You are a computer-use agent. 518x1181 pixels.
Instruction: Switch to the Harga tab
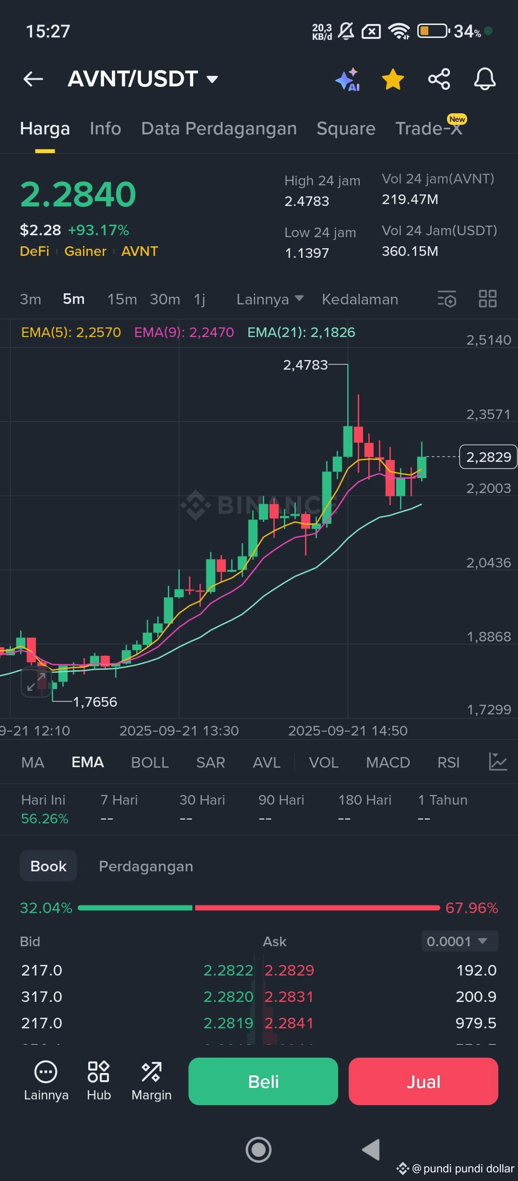(x=45, y=129)
